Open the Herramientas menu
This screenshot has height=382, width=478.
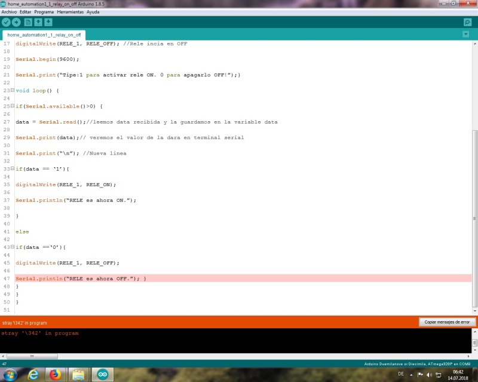[x=70, y=12]
